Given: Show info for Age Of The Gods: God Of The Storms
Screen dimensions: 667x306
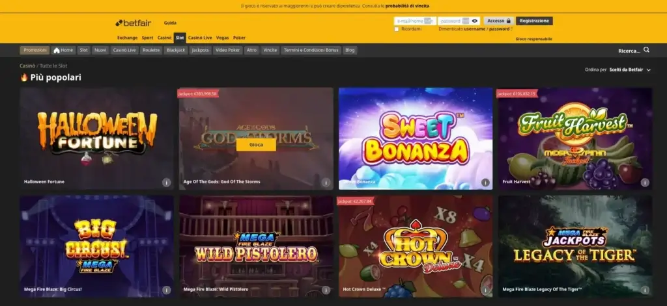Looking at the screenshot, I should click(x=326, y=183).
